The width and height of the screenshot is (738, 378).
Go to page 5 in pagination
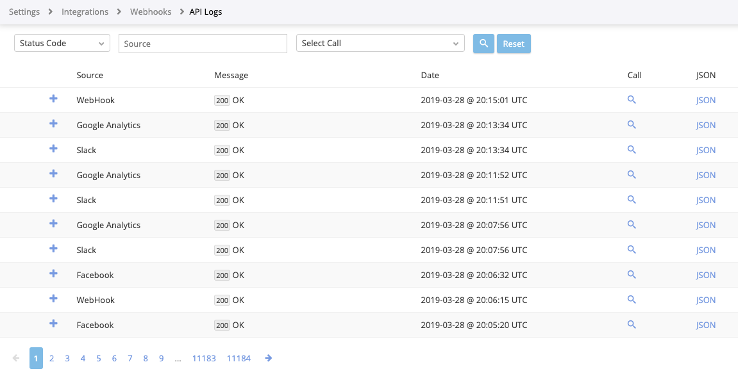[x=99, y=358]
